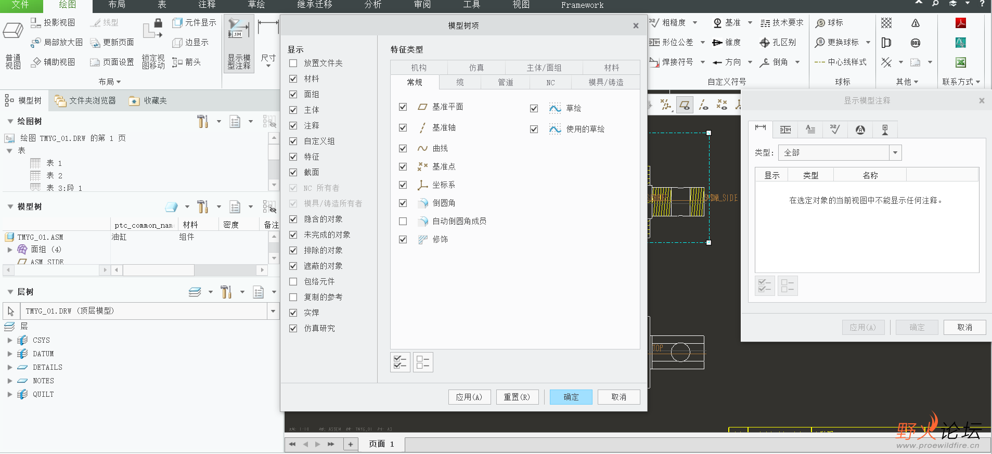The image size is (992, 454).
Task: Expand the DETAILS layer node
Action: 9,367
